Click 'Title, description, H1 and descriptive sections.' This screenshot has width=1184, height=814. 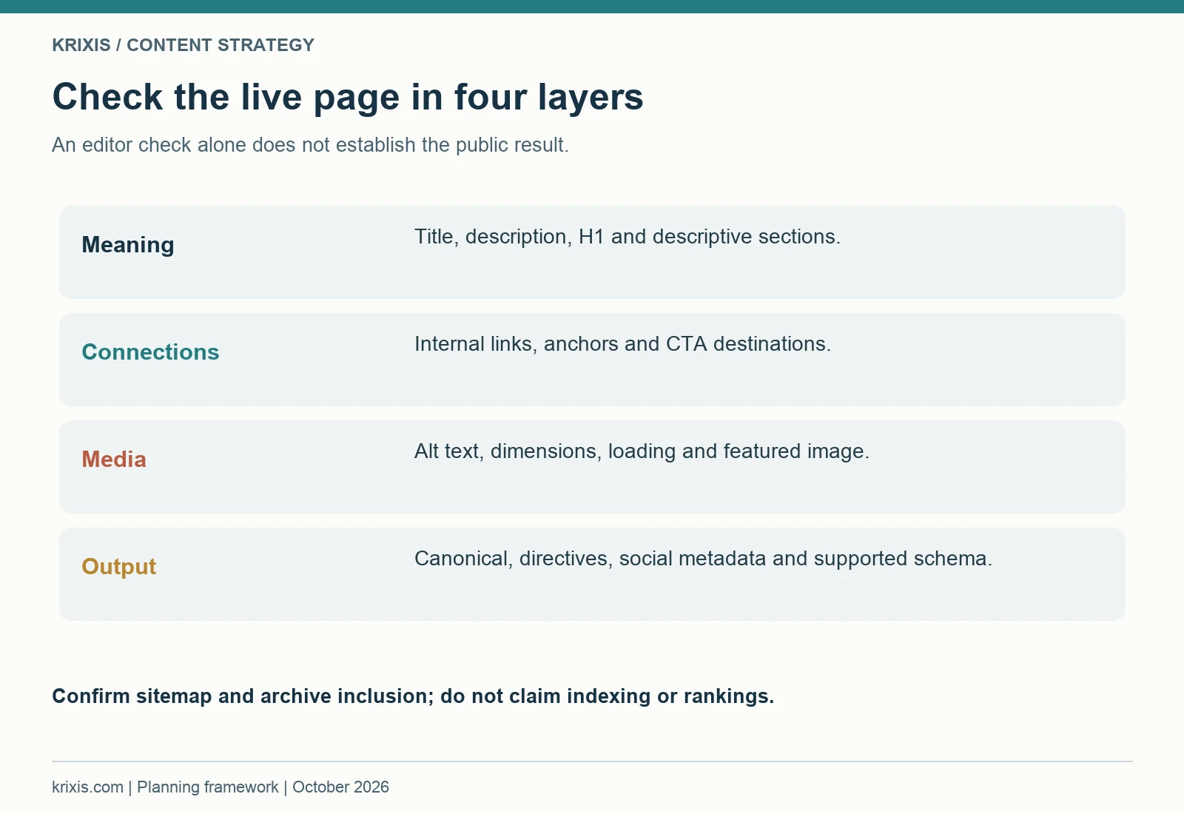[x=628, y=237]
